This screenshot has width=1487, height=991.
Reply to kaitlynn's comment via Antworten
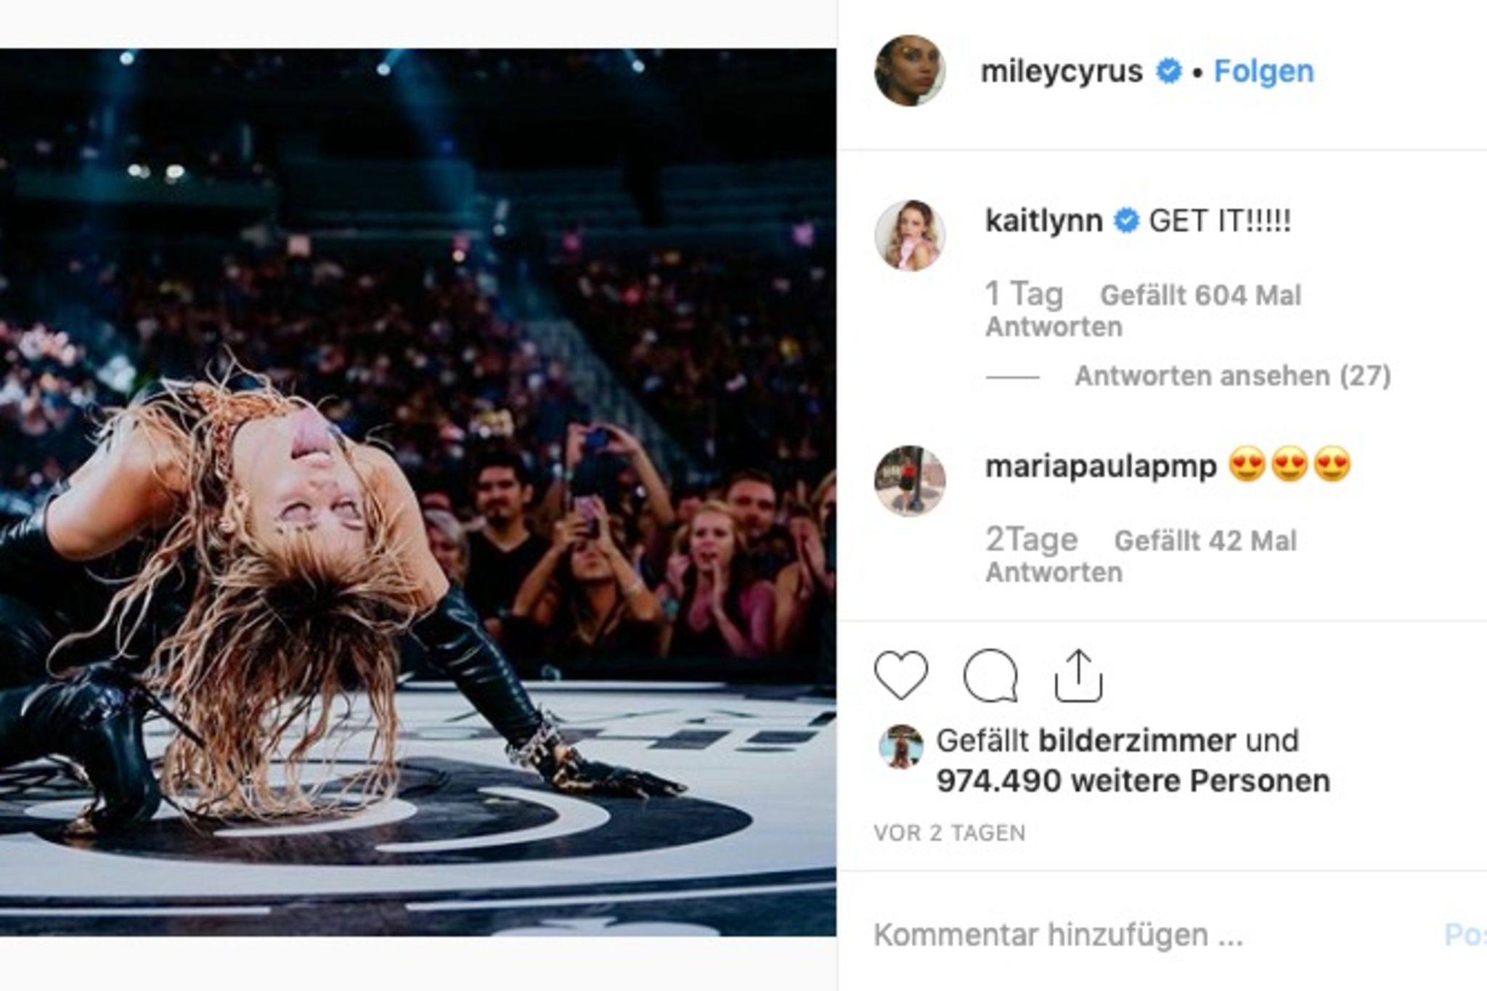(1054, 327)
